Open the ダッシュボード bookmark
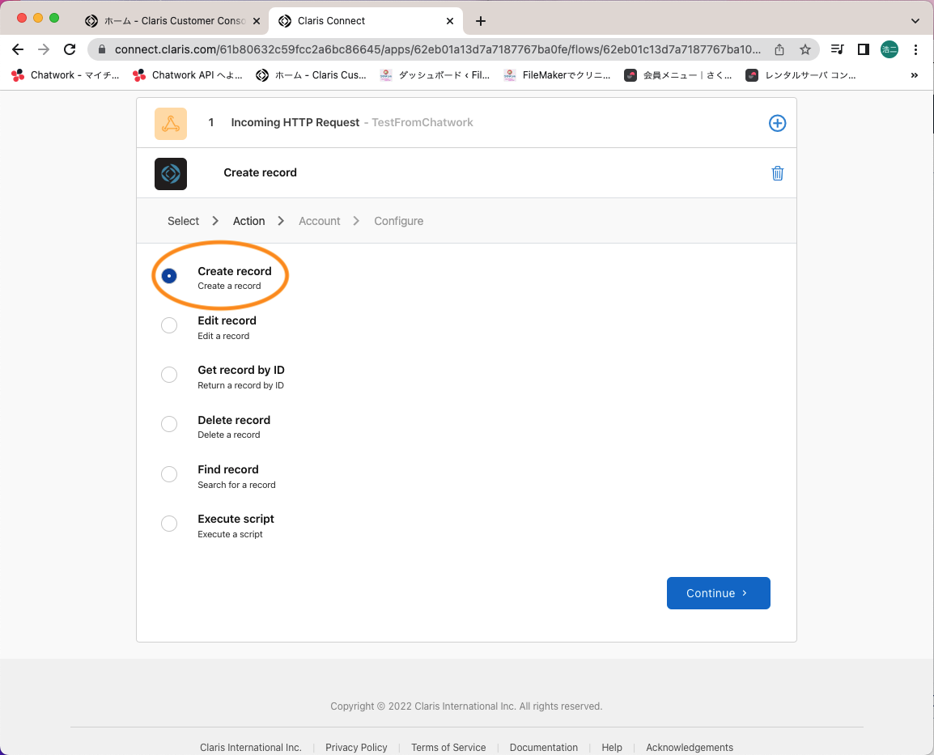Viewport: 934px width, 755px height. [x=435, y=75]
